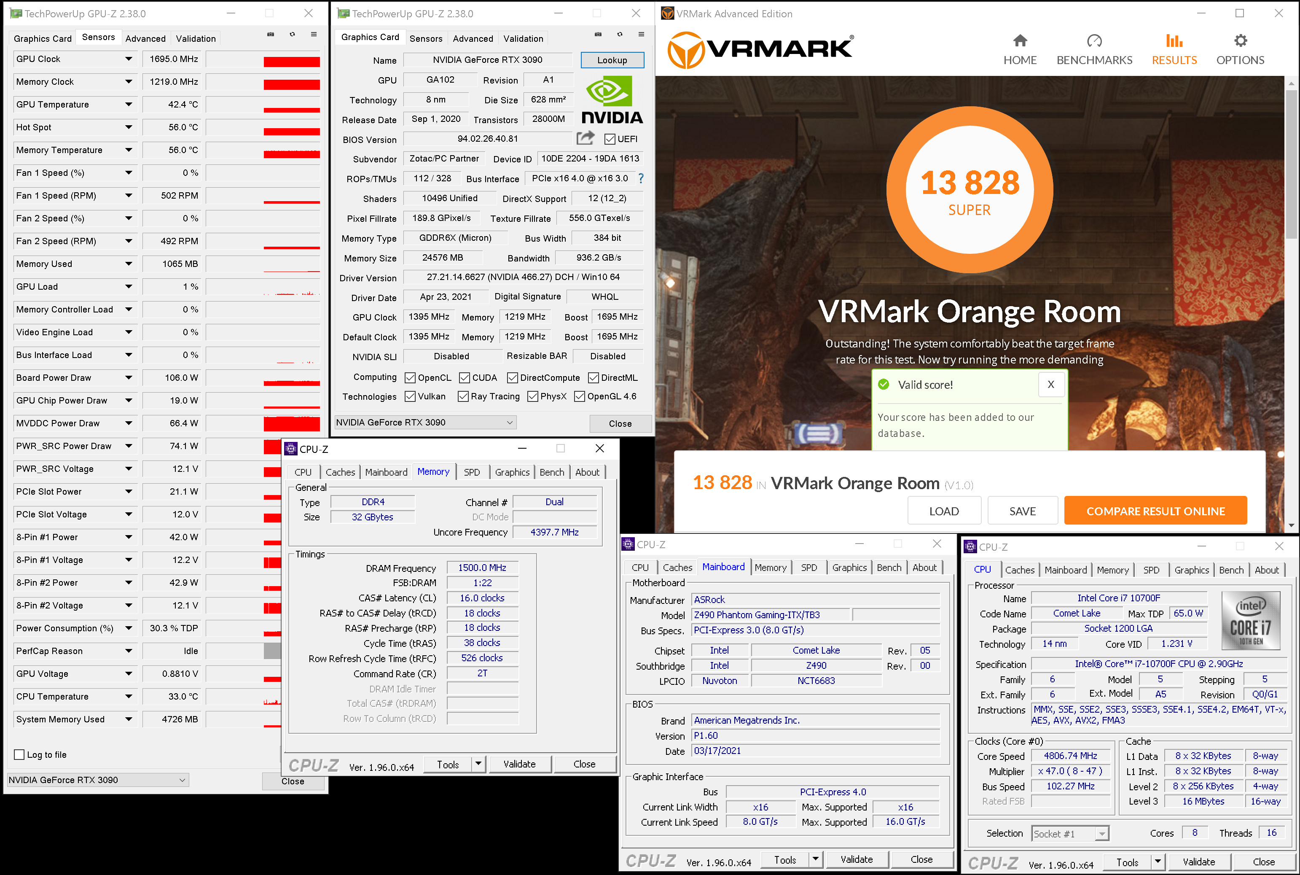This screenshot has height=875, width=1300.
Task: Enable Log to file checkbox
Action: pyautogui.click(x=19, y=754)
